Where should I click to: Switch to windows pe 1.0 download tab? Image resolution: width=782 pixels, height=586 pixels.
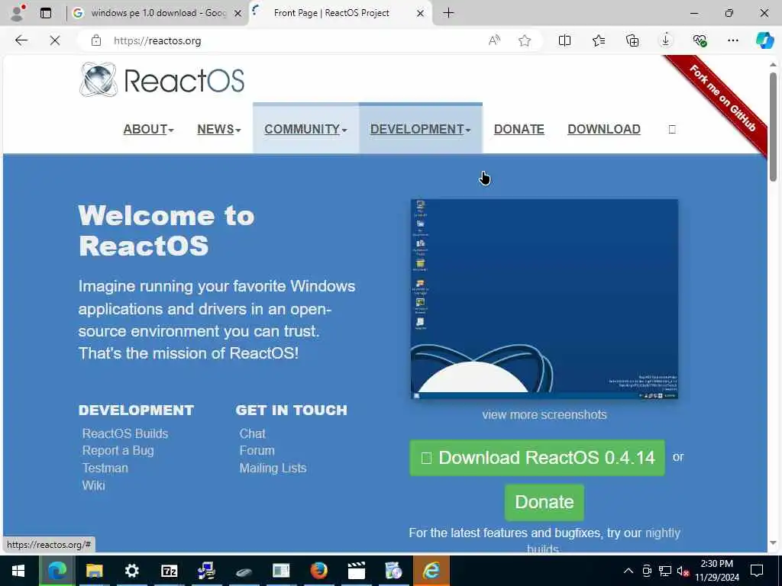click(x=158, y=13)
